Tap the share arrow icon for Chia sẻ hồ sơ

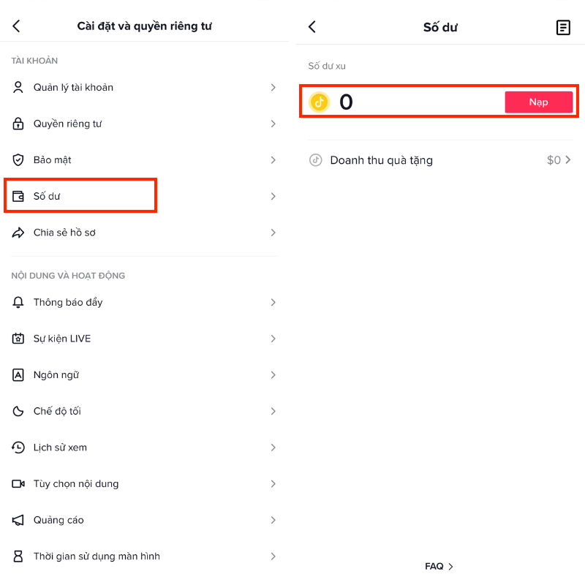click(x=17, y=232)
